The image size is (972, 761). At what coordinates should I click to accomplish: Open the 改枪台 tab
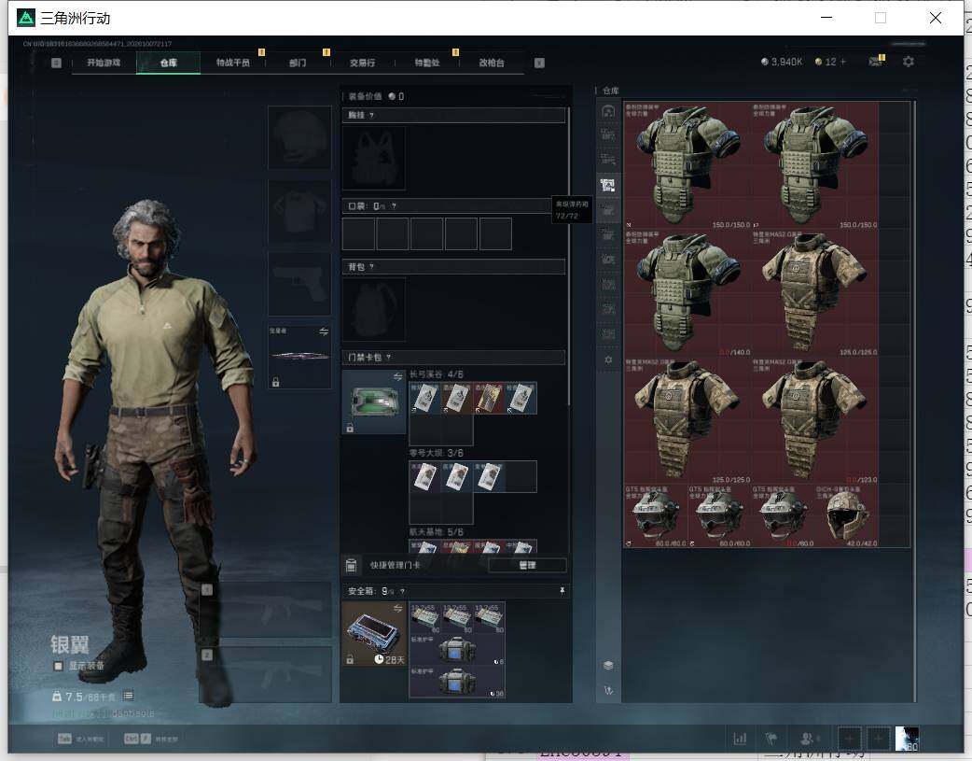pyautogui.click(x=492, y=63)
